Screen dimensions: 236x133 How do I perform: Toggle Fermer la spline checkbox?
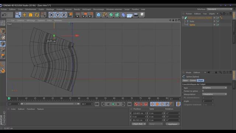(x=203, y=91)
